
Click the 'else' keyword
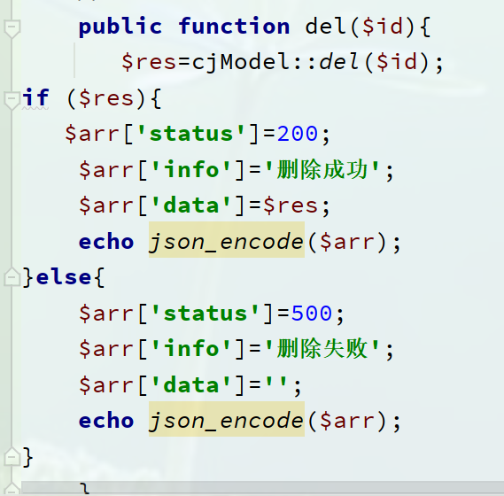click(64, 276)
